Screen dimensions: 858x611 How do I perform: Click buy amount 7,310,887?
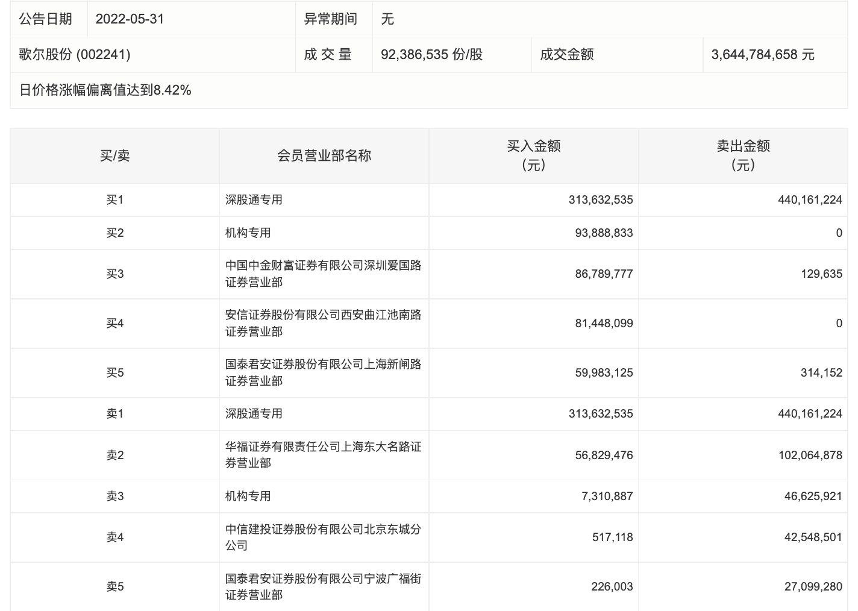pos(607,496)
